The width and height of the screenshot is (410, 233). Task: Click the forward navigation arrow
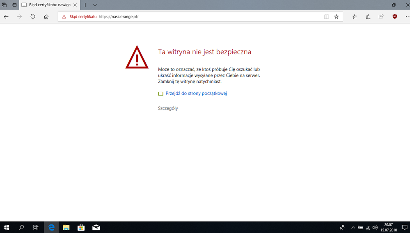point(19,17)
